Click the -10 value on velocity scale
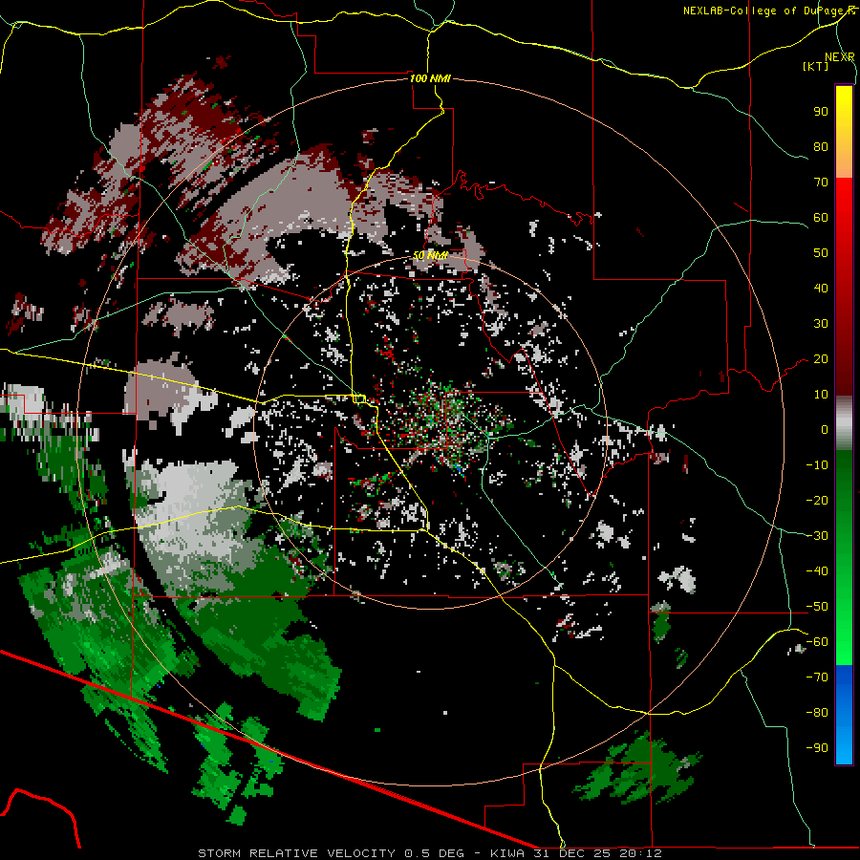Screen dimensions: 860x860 tap(817, 465)
